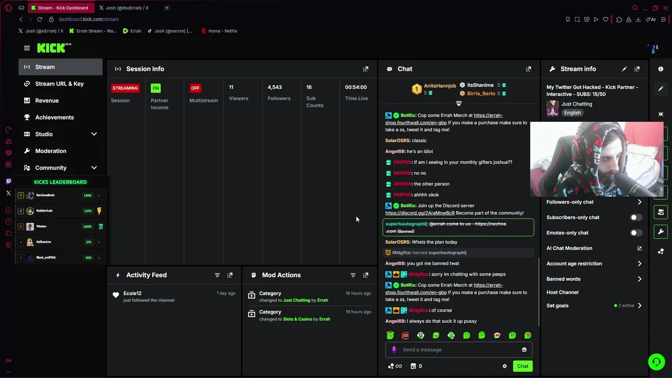Click the webcam preview thumbnail
The image size is (672, 378).
(596, 160)
